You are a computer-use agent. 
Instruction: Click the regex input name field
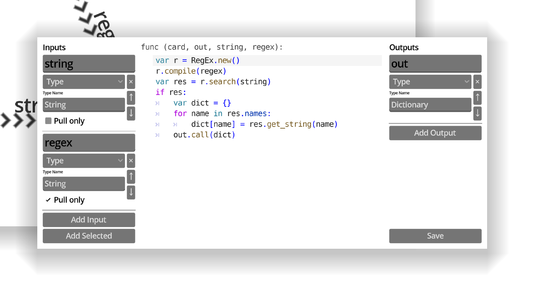pos(89,143)
